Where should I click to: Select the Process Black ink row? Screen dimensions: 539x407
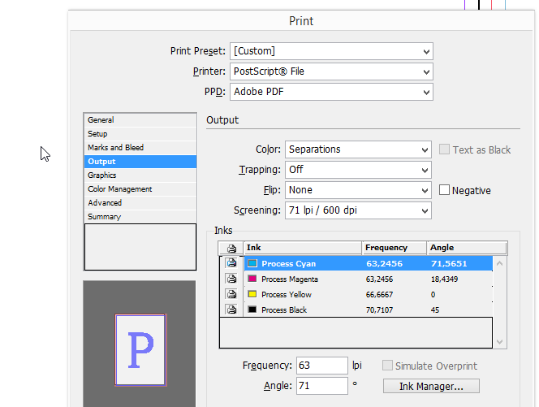[369, 310]
